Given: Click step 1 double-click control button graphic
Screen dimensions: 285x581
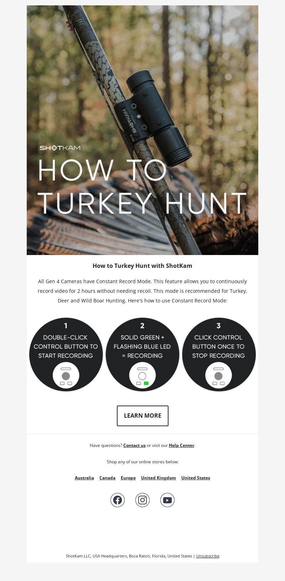Looking at the screenshot, I should [66, 355].
